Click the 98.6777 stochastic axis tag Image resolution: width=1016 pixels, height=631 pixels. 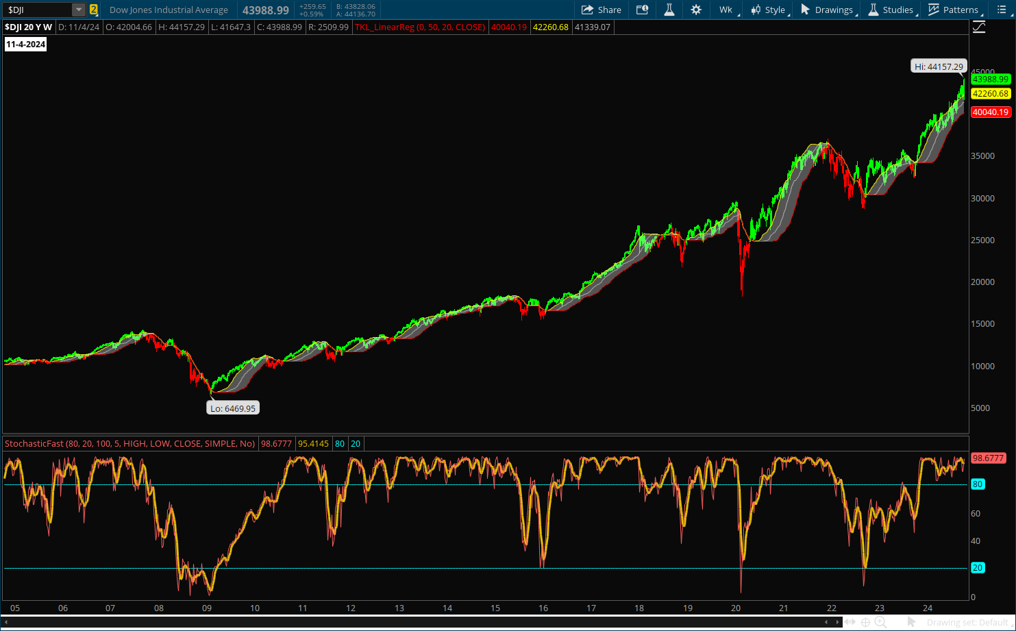coord(988,458)
